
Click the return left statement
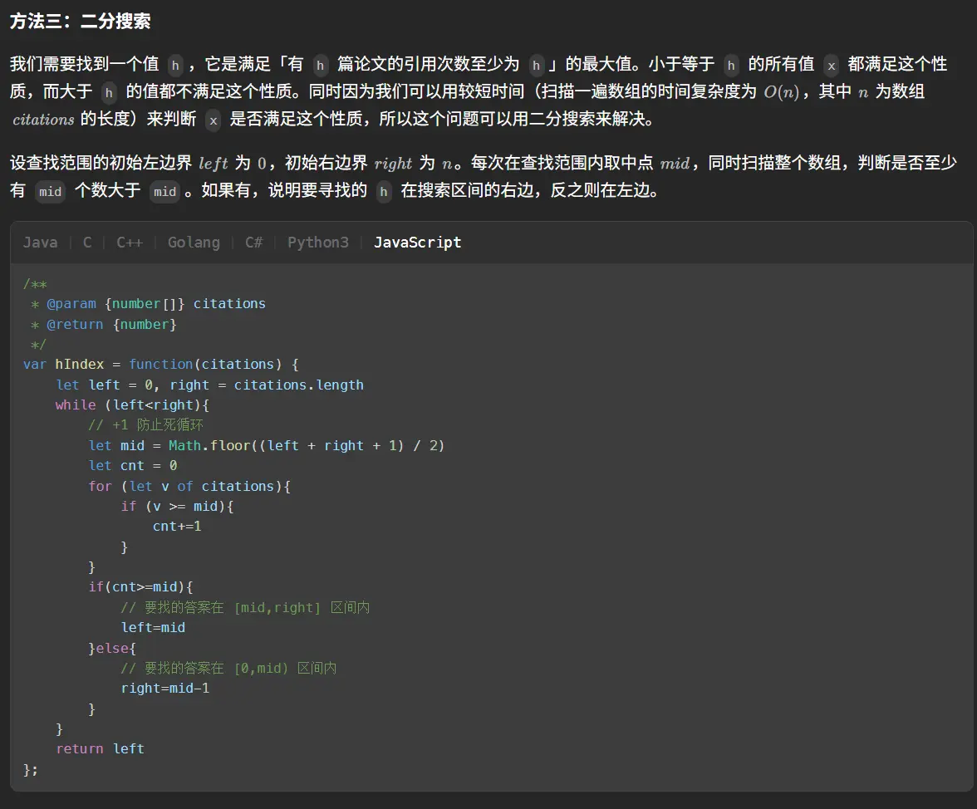click(x=100, y=748)
